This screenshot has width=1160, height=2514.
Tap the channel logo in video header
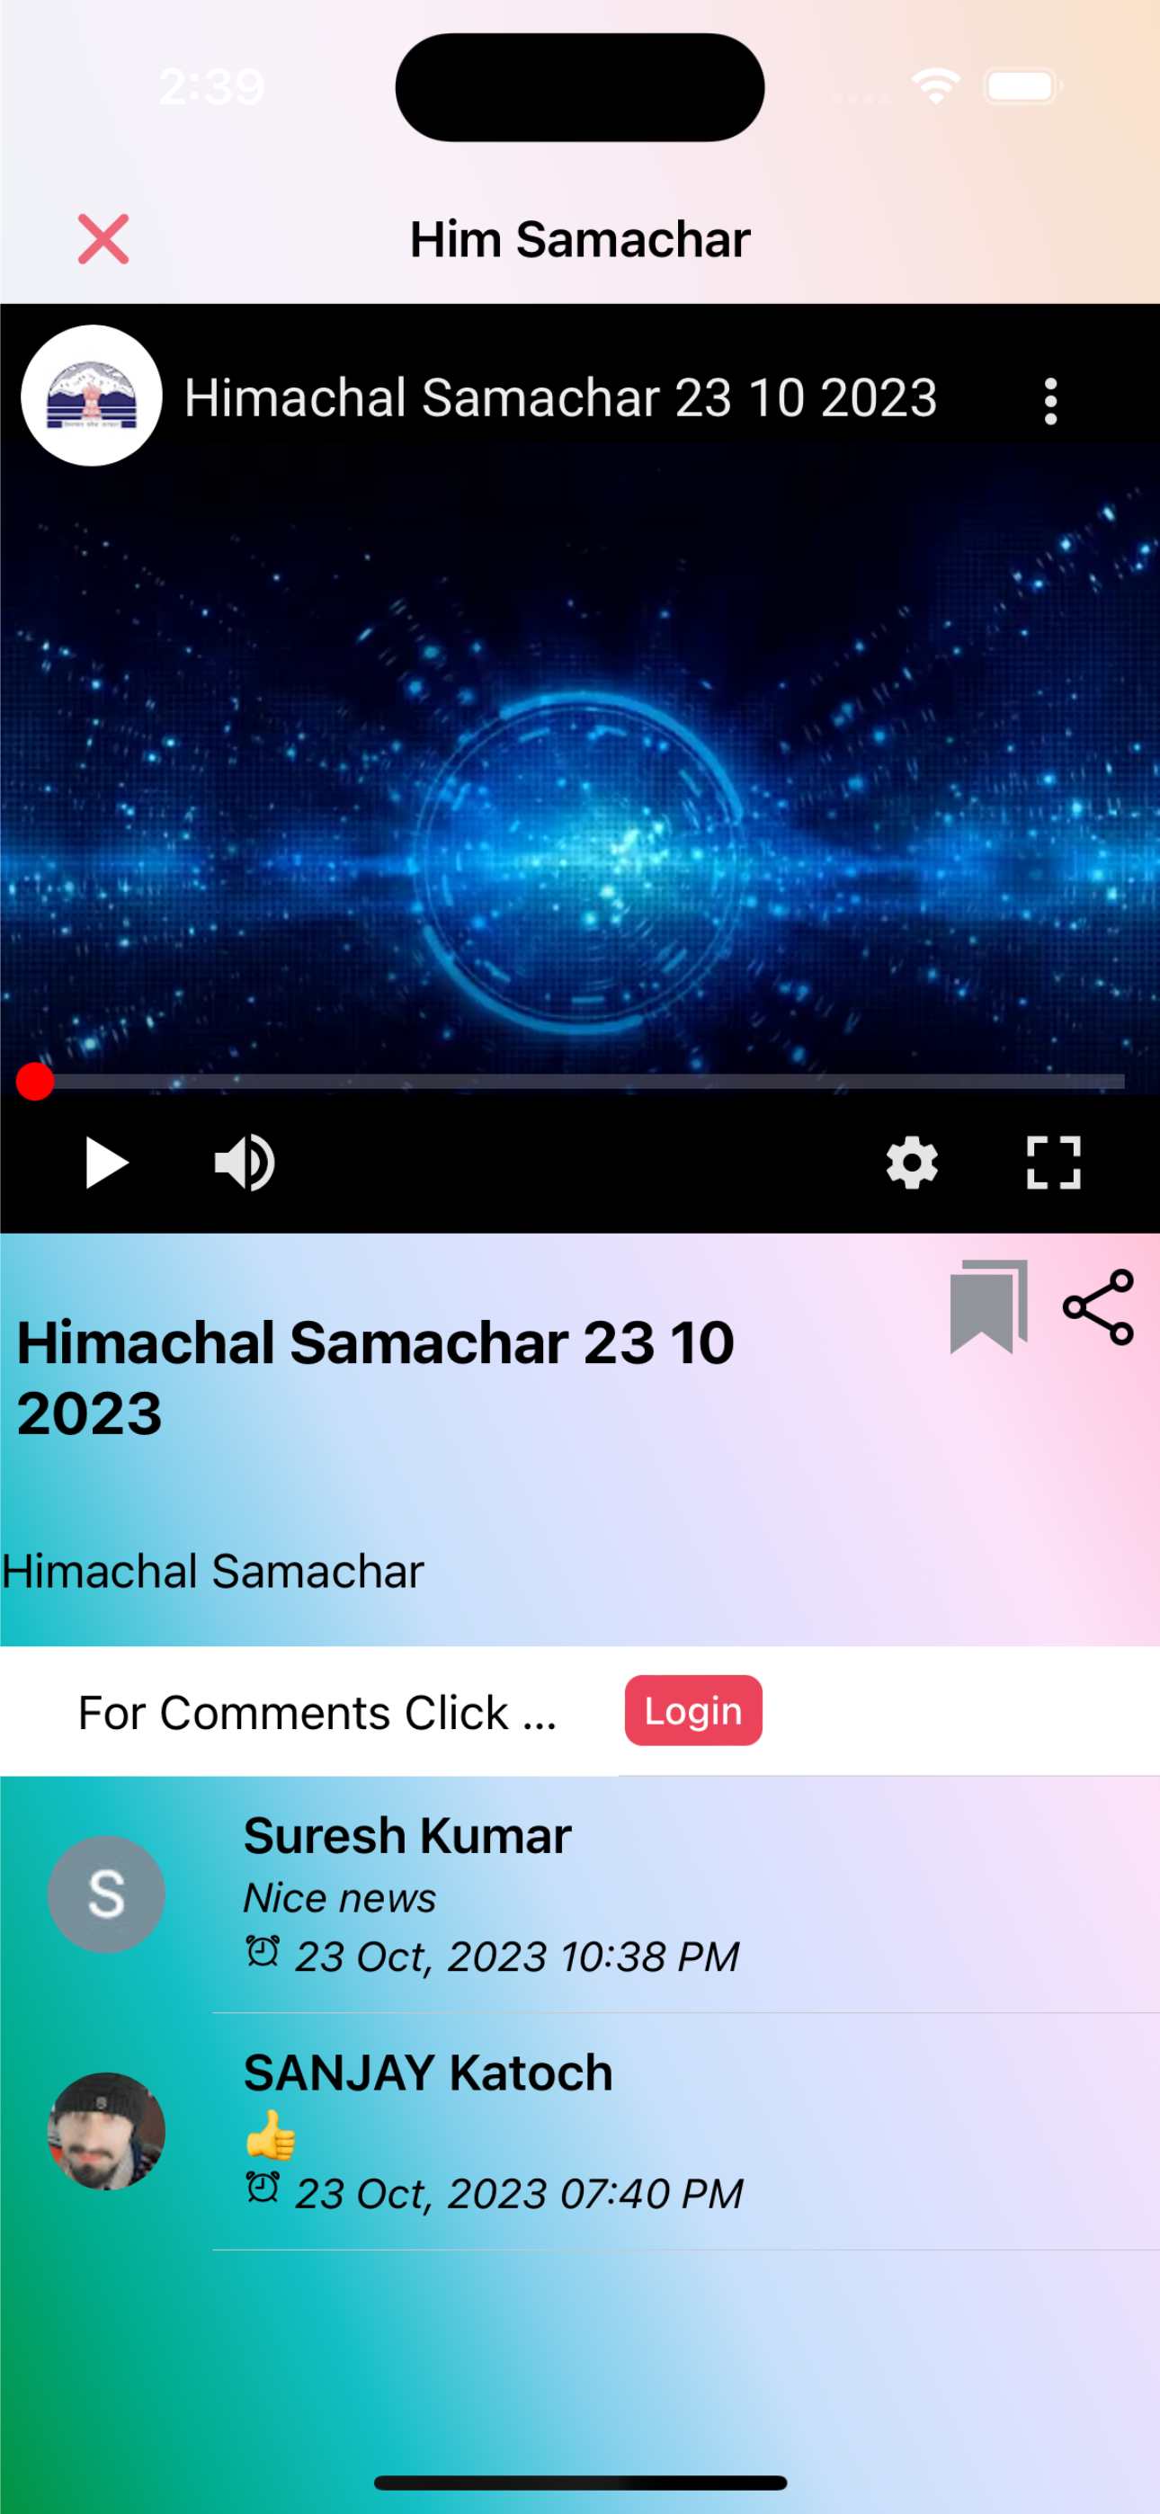click(92, 396)
